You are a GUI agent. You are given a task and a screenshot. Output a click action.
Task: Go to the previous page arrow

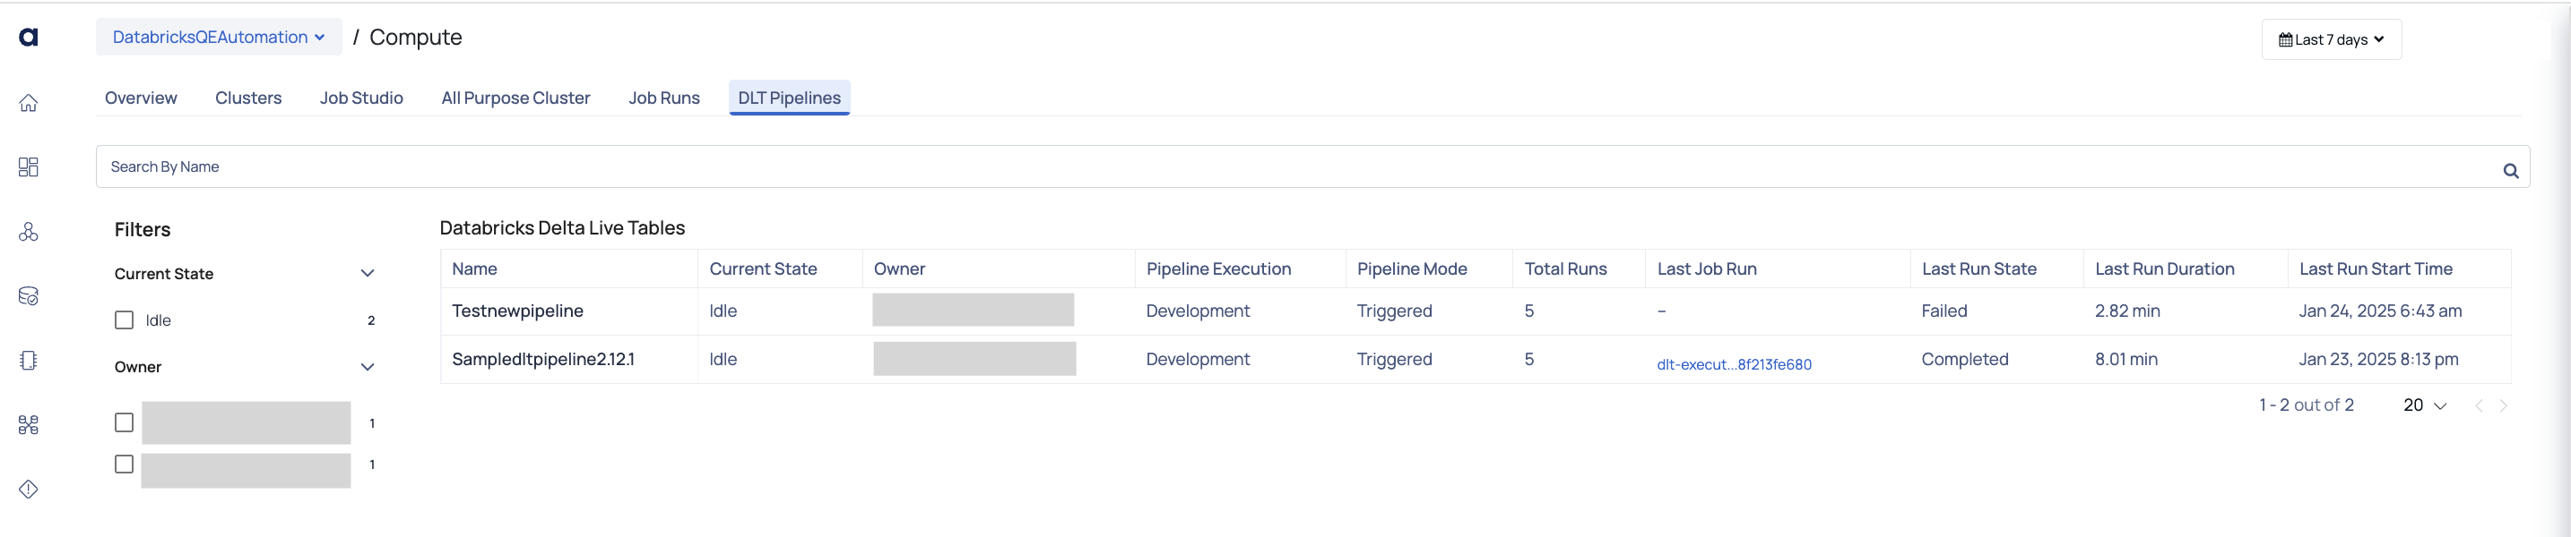tap(2478, 405)
